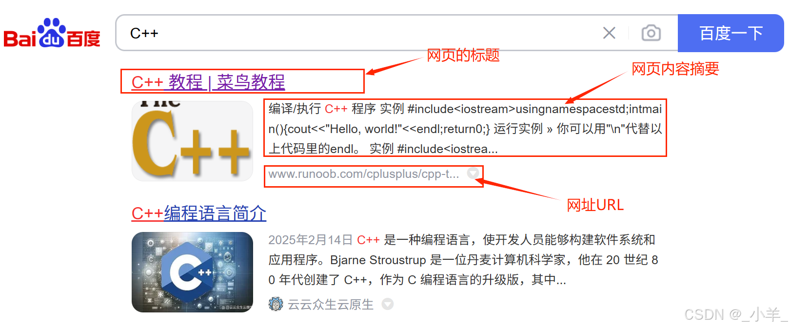Expand dropdown arrow beside runoob URL

coord(473,173)
